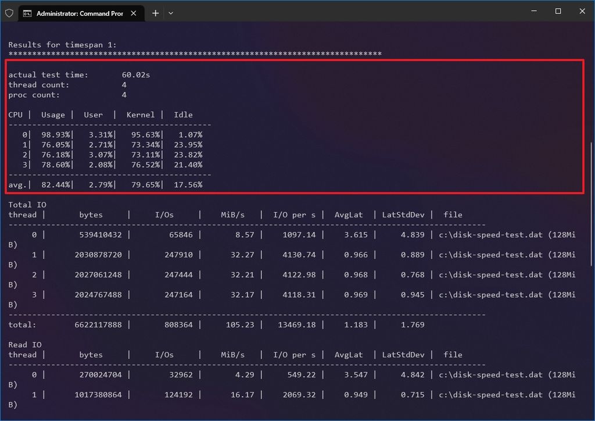Click the '60.02s' actual test time value
This screenshot has height=421, width=595.
pos(136,75)
